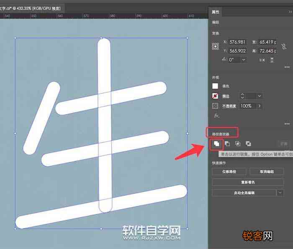Image resolution: width=293 pixels, height=249 pixels.
Task: Open more options in the 外观 section
Action: tap(287, 124)
